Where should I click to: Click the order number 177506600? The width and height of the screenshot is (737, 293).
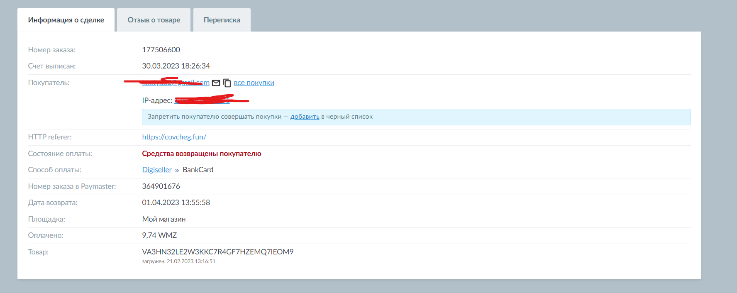click(x=161, y=50)
